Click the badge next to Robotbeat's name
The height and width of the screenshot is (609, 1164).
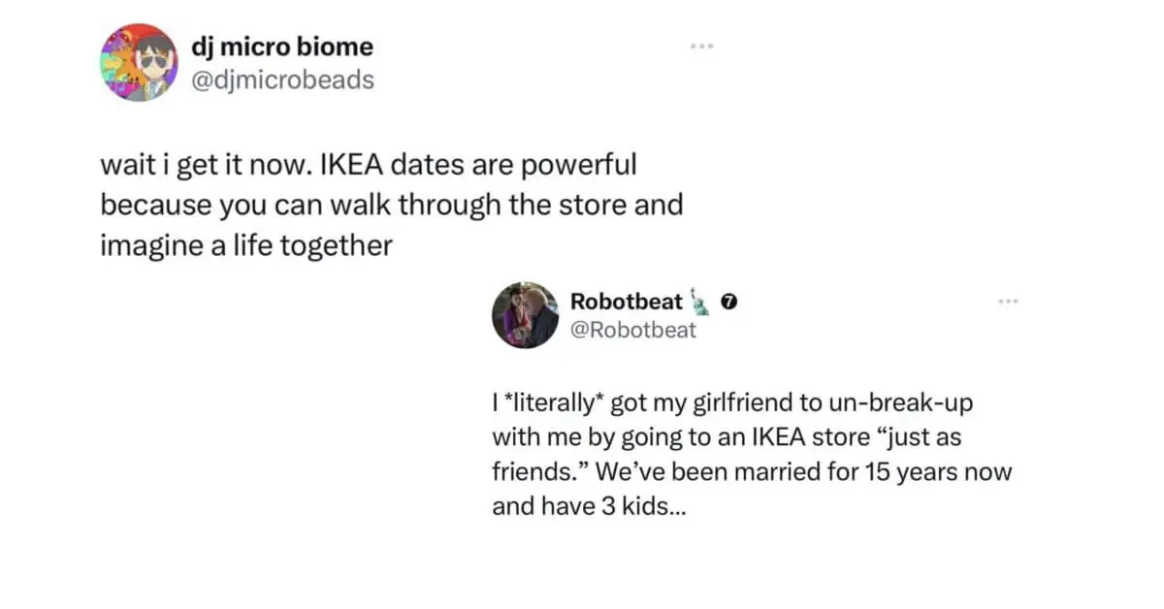point(729,303)
